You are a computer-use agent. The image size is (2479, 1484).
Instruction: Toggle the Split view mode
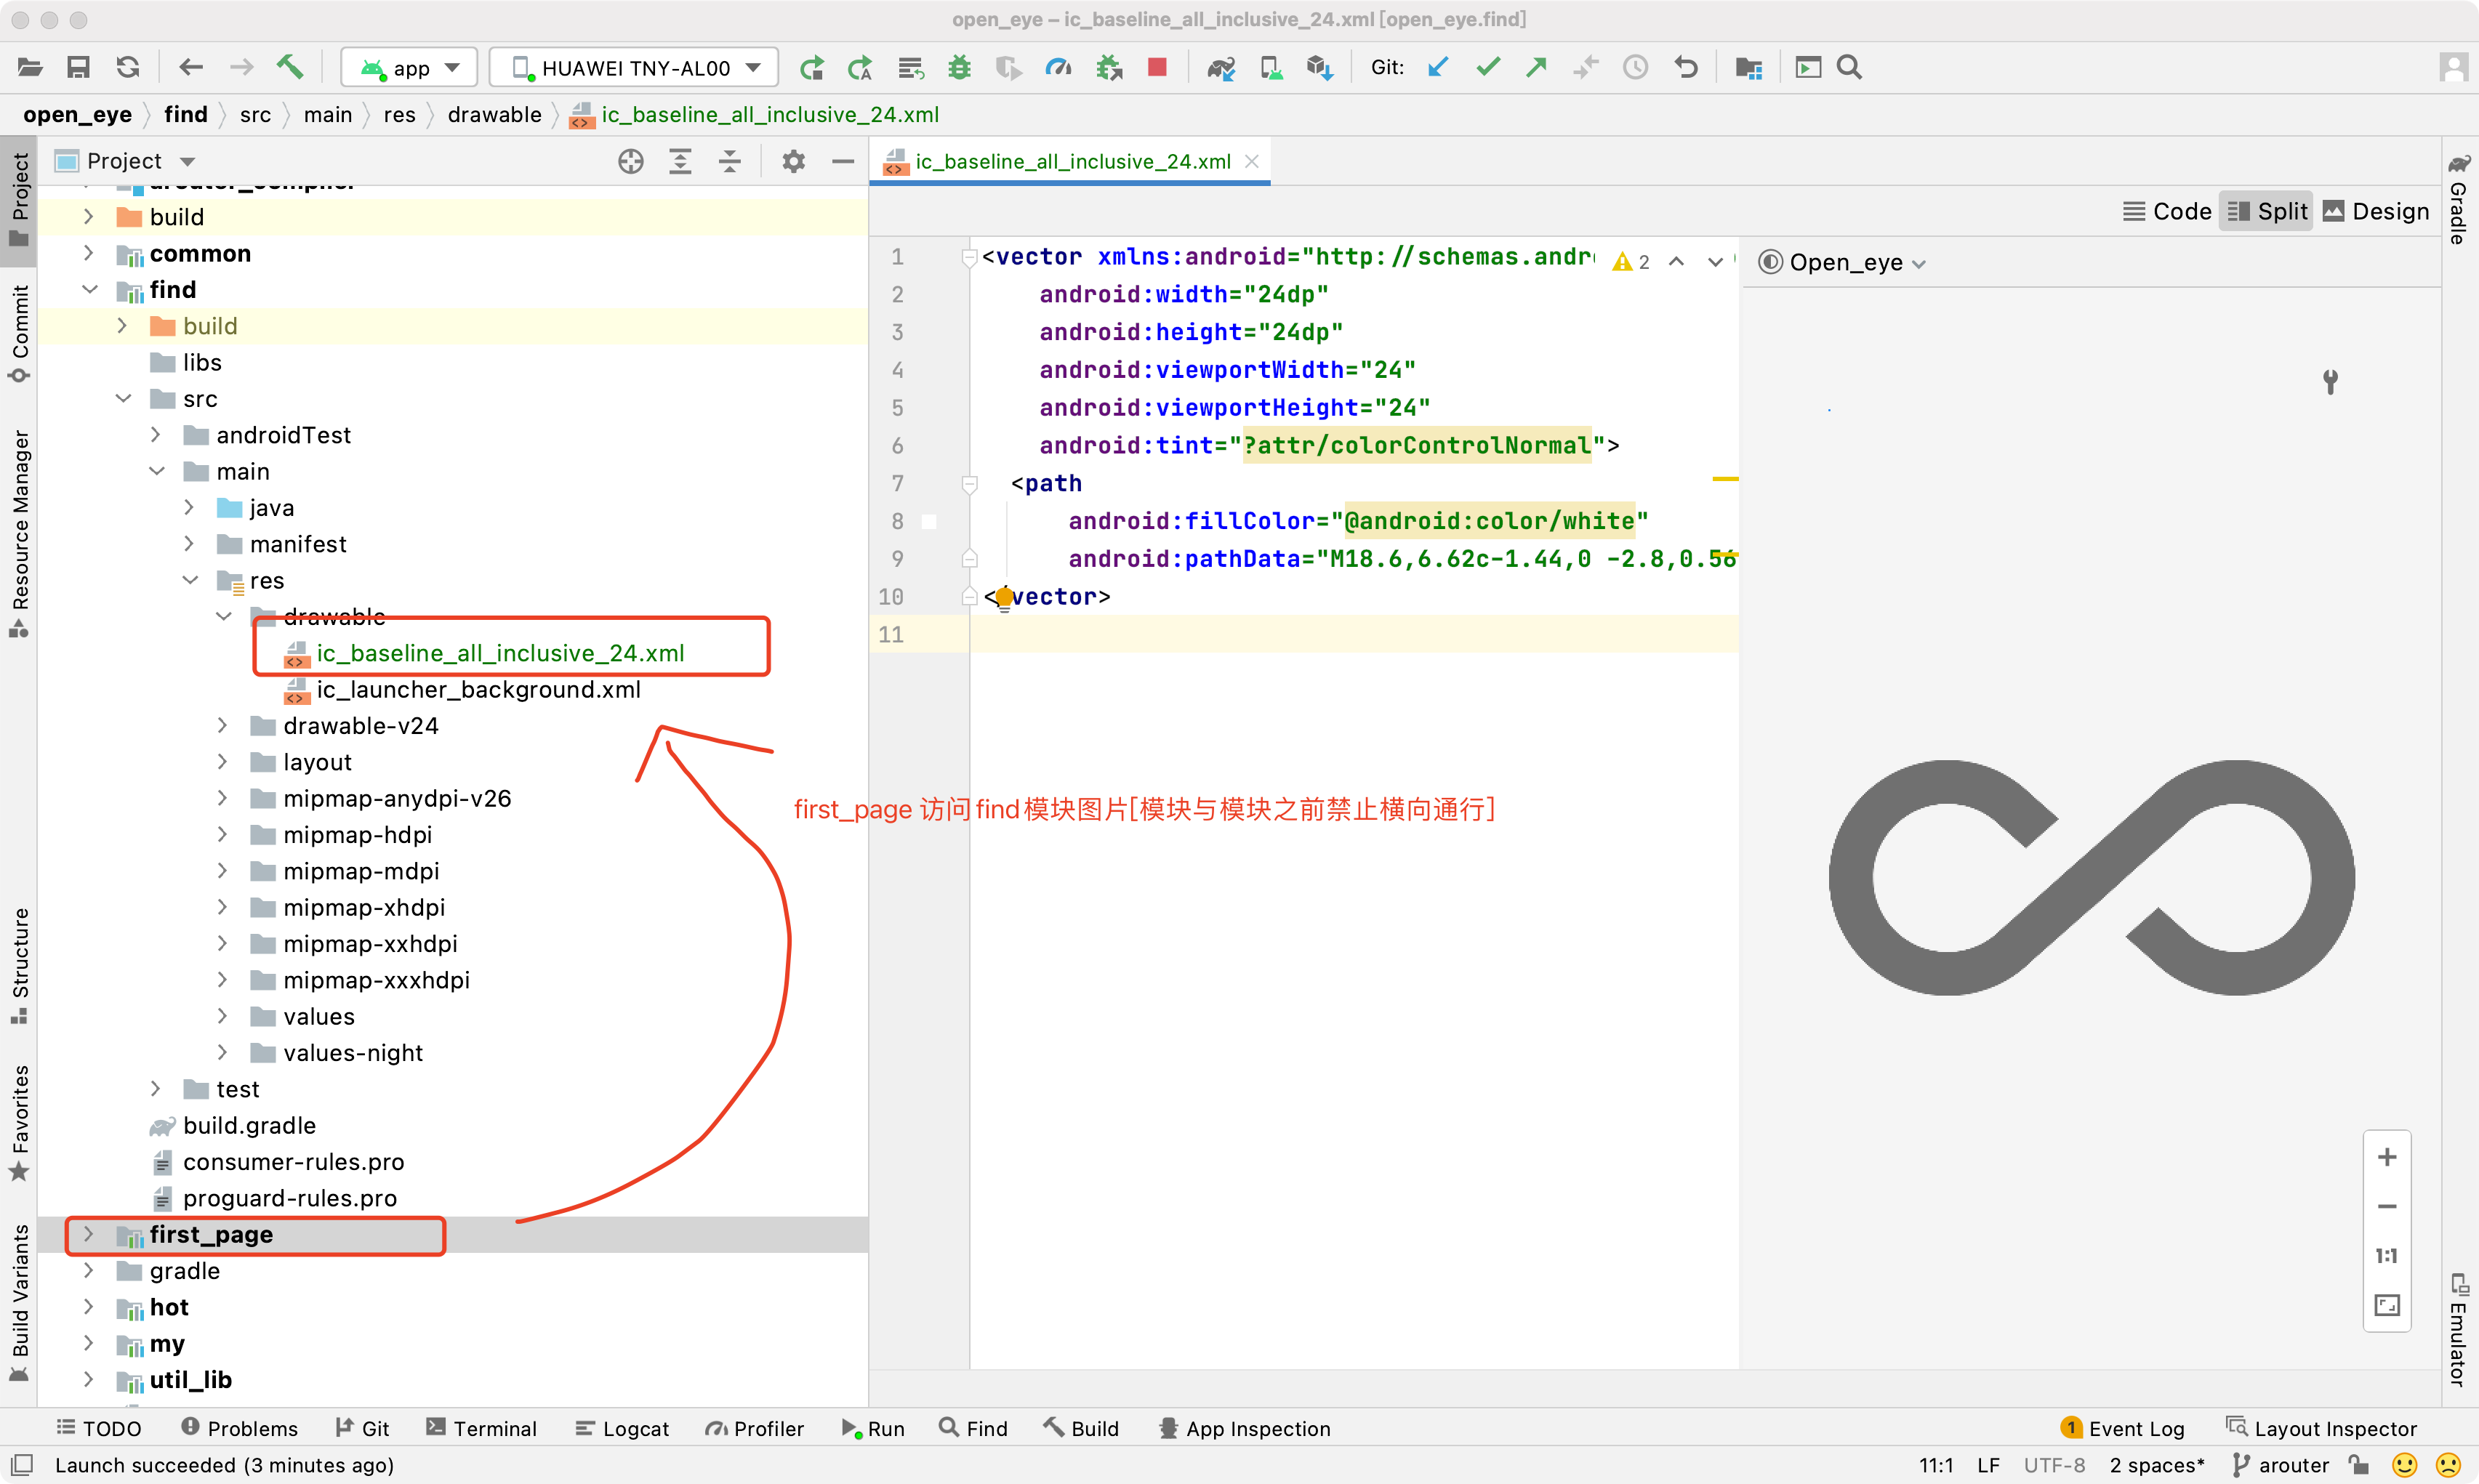click(x=2267, y=211)
